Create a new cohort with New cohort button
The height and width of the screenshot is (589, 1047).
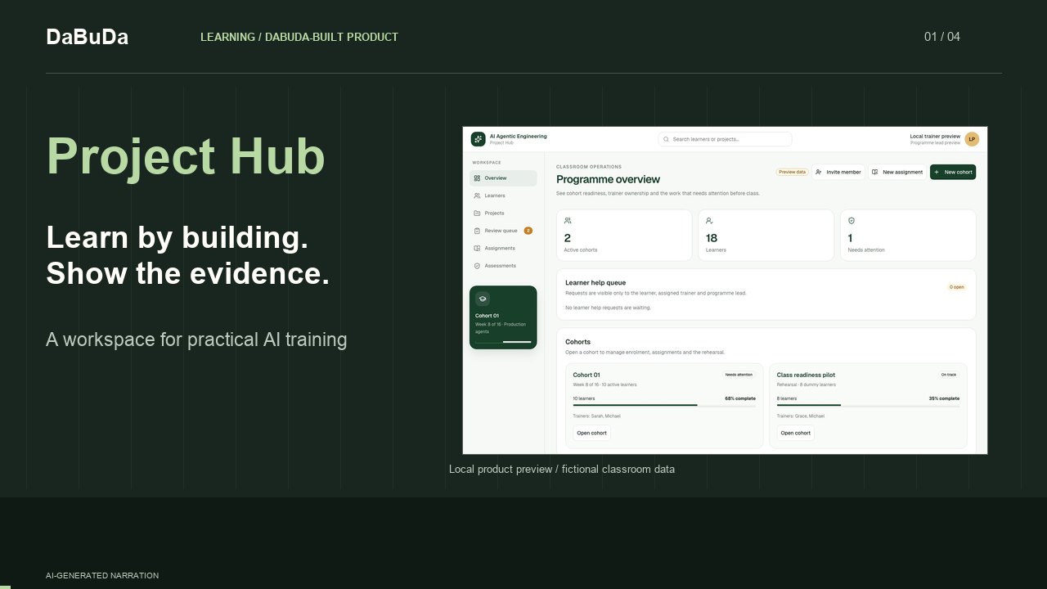[953, 172]
